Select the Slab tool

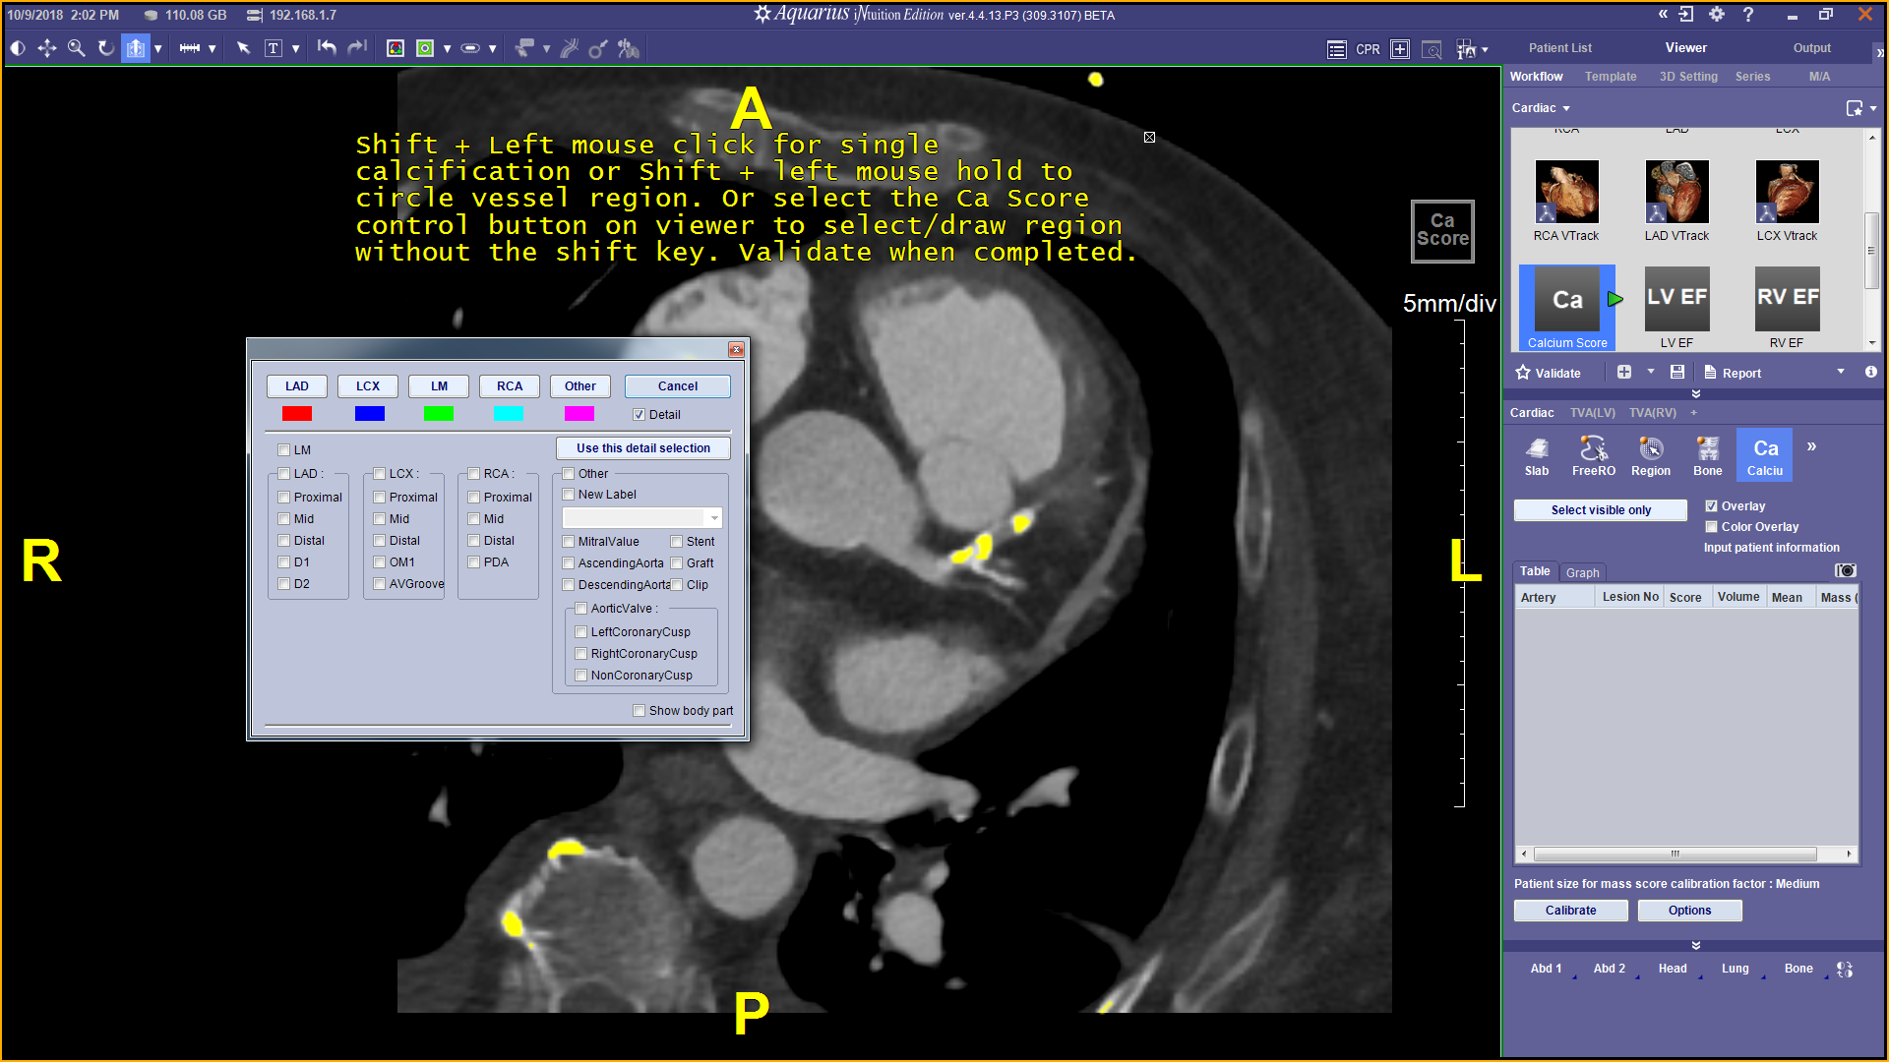coord(1536,454)
